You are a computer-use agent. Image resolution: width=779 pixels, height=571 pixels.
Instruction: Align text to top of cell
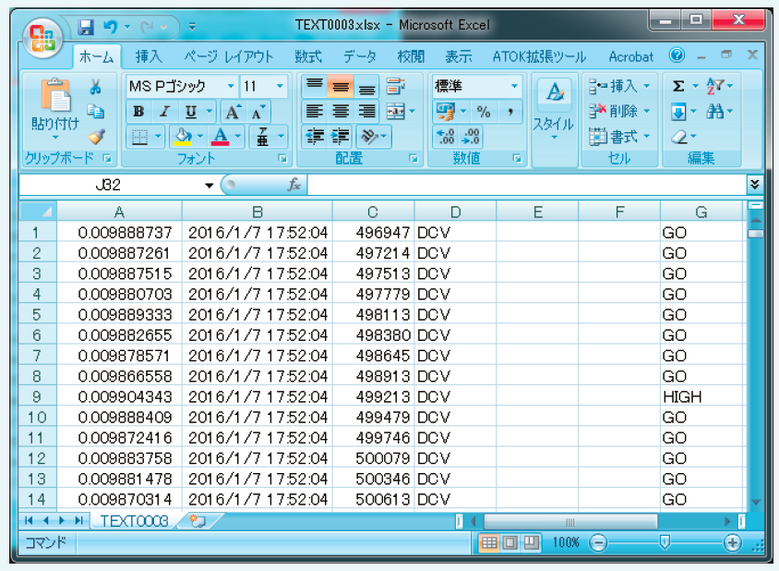point(314,87)
